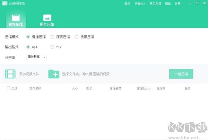Expand the 原分辨率 resolution dropdown
This screenshot has width=208, height=140.
pos(36,57)
